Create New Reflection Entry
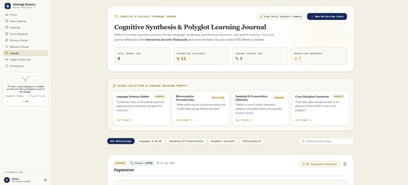 click(327, 16)
